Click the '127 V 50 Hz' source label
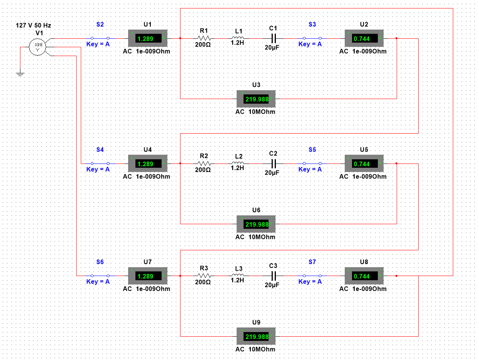Image resolution: width=479 pixels, height=362 pixels. pyautogui.click(x=33, y=25)
